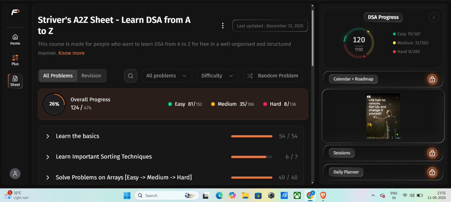The width and height of the screenshot is (451, 202).
Task: Open the ENG IN language switcher
Action: pos(394,195)
